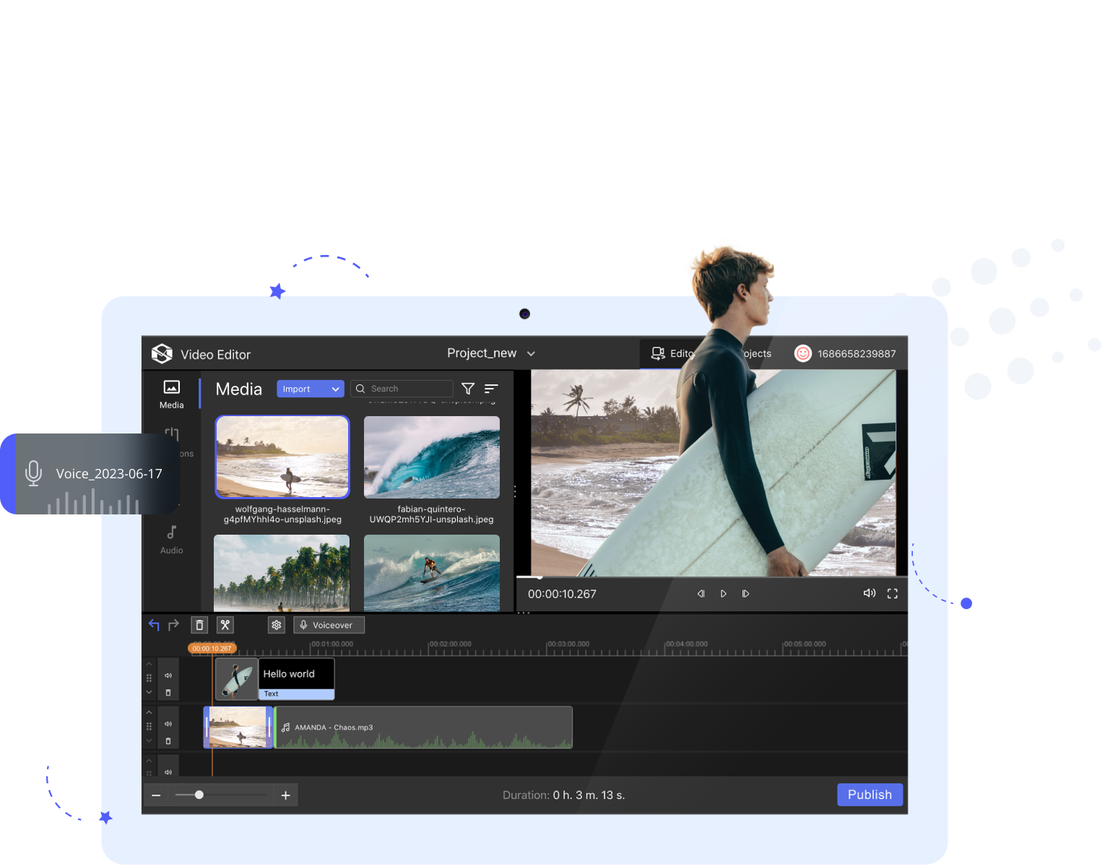The image size is (1105, 867).
Task: Click the preview timecode 00:00:10.267
Action: coord(562,594)
